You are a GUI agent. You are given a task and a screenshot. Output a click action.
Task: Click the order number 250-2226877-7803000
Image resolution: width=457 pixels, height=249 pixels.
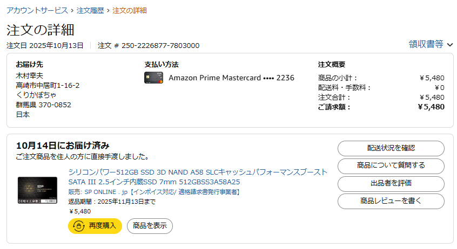(160, 46)
